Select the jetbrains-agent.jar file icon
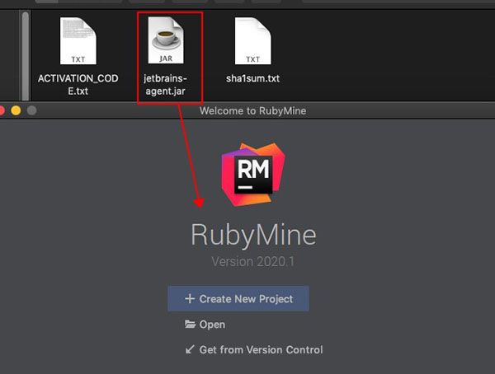Viewport: 495px width, 374px height. (166, 40)
